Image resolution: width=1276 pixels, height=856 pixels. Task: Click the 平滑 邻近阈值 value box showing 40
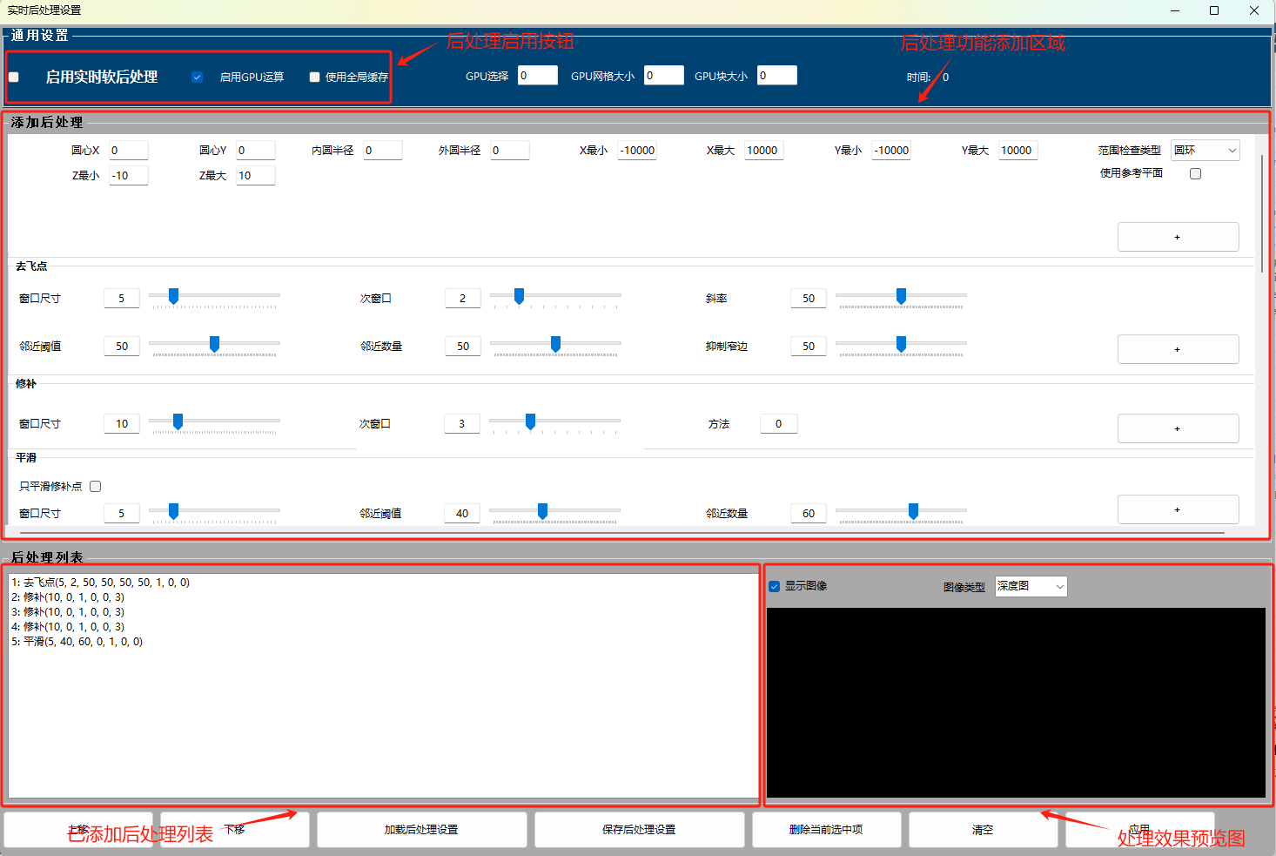462,514
